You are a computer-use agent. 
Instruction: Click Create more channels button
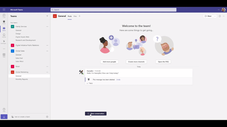coord(136,62)
